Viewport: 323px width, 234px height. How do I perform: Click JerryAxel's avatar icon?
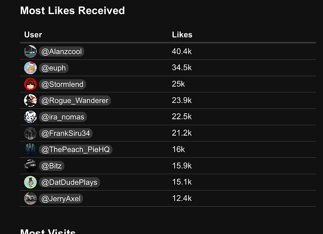coord(31,198)
